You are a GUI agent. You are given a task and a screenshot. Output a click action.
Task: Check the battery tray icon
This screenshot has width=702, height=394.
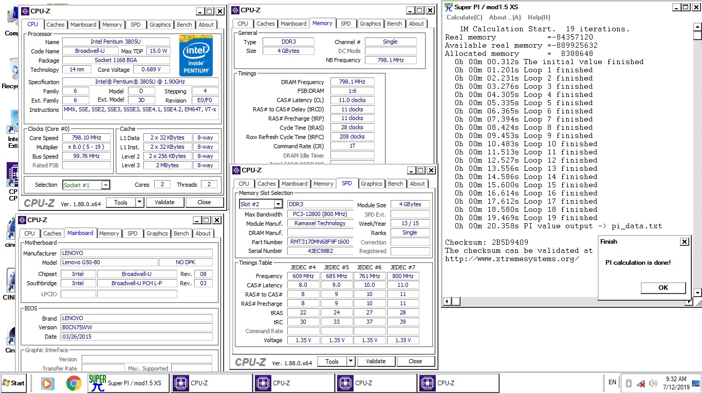point(628,383)
